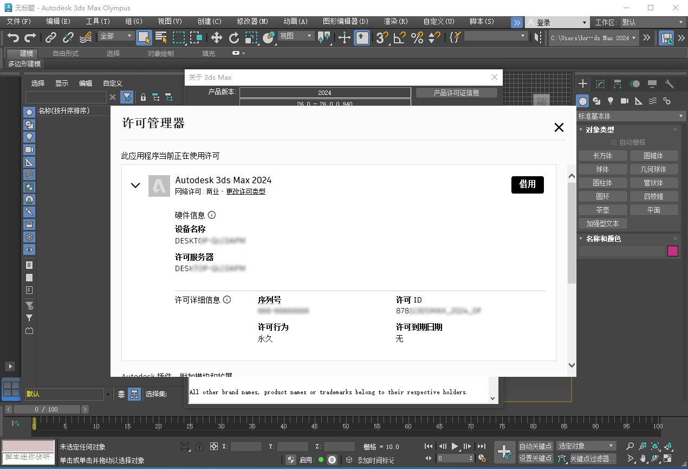Open 标准基本体 primitives dropdown
The width and height of the screenshot is (688, 469).
[x=631, y=116]
